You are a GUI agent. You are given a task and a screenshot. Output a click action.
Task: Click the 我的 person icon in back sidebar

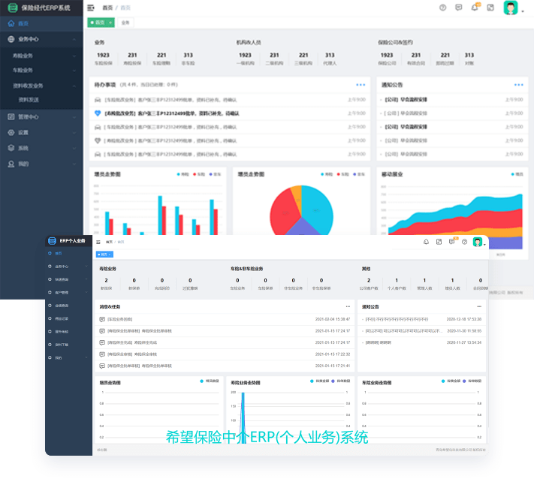click(x=11, y=164)
